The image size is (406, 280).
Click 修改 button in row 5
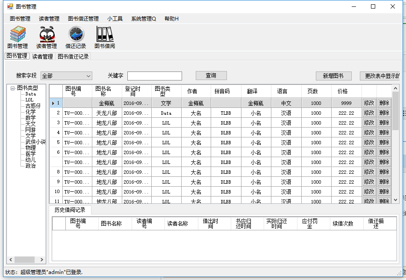369,143
